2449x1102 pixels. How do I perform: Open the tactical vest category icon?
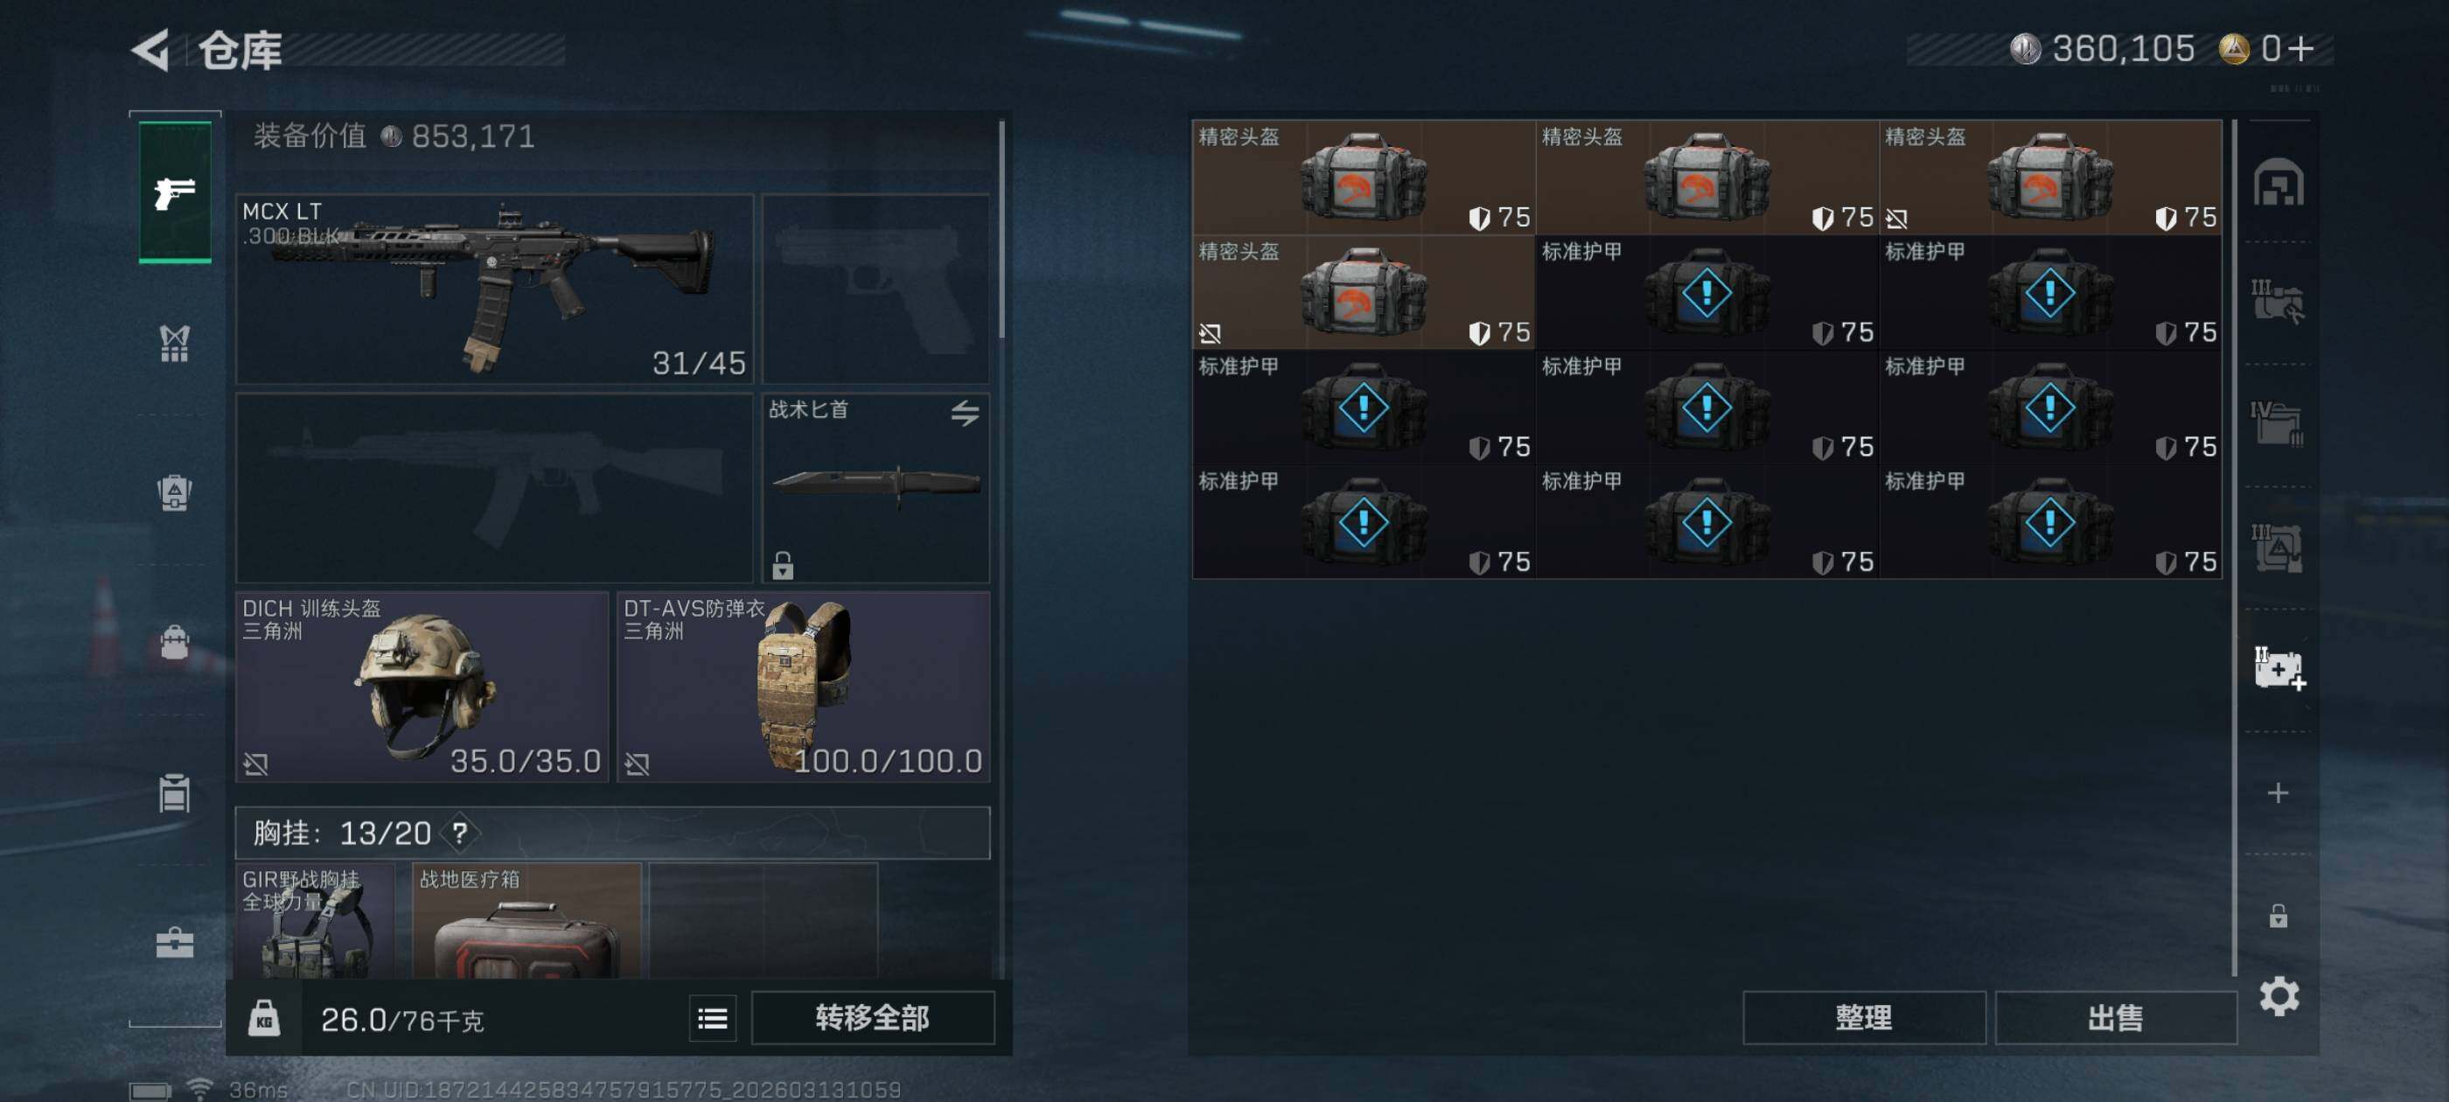[174, 343]
